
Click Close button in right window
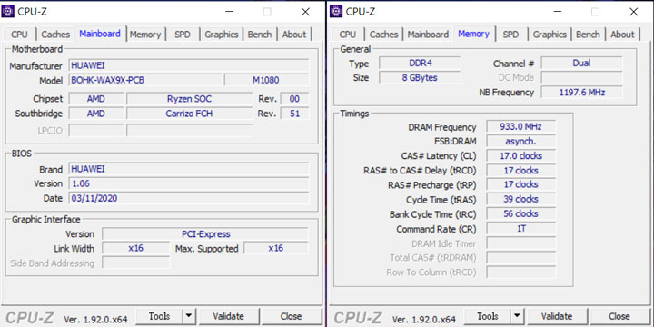(x=619, y=316)
